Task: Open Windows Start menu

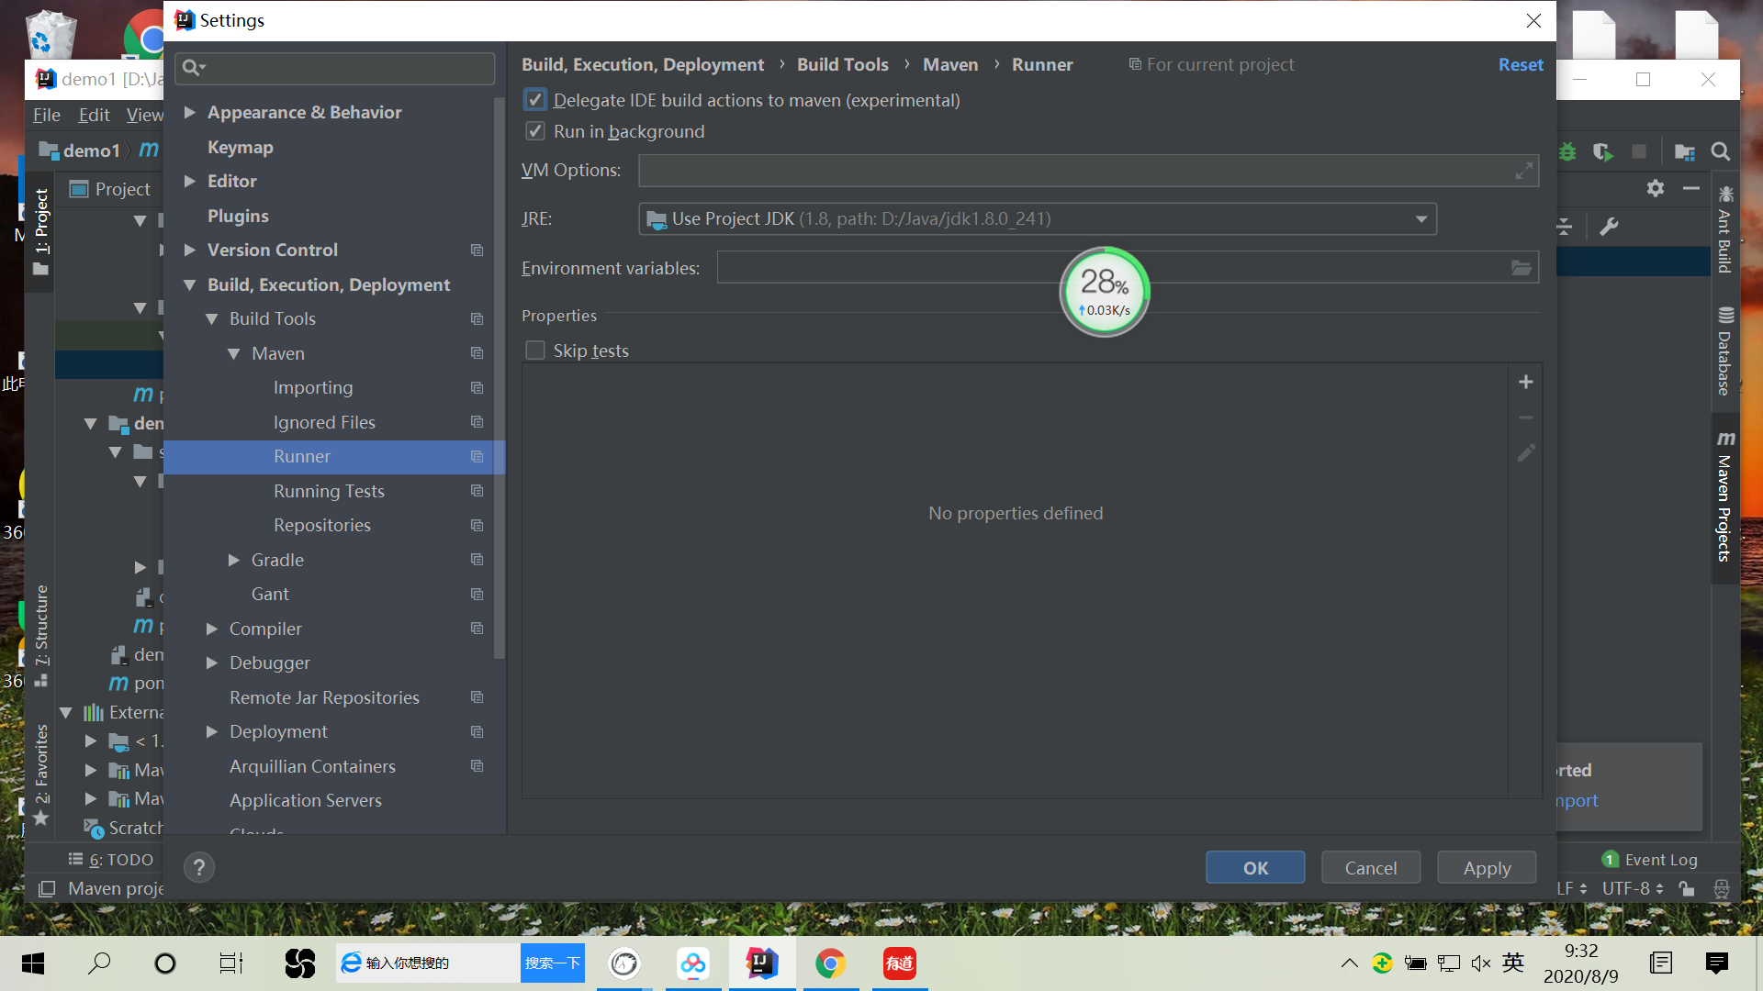Action: click(x=33, y=963)
